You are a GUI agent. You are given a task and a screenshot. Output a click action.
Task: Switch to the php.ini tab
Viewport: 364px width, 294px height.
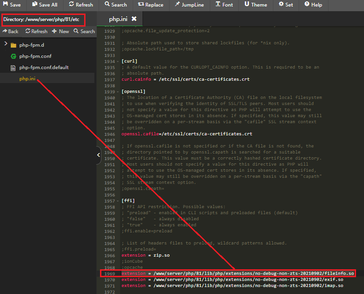118,19
